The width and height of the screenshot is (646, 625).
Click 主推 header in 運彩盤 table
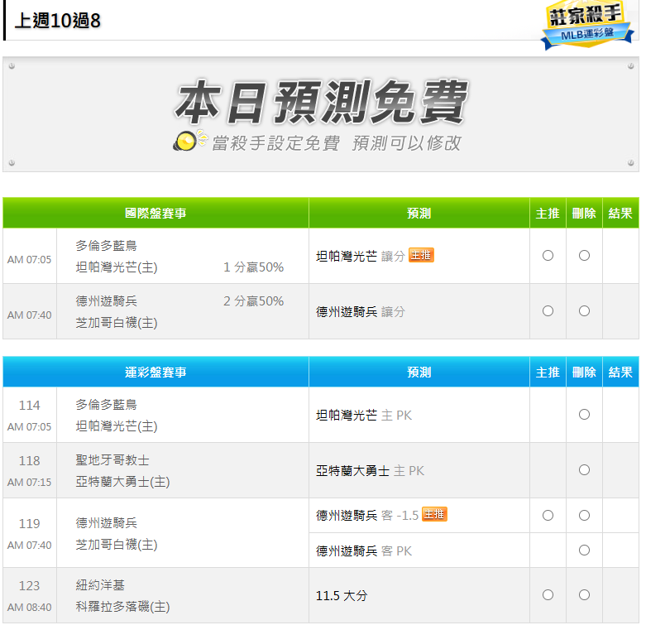tap(548, 373)
